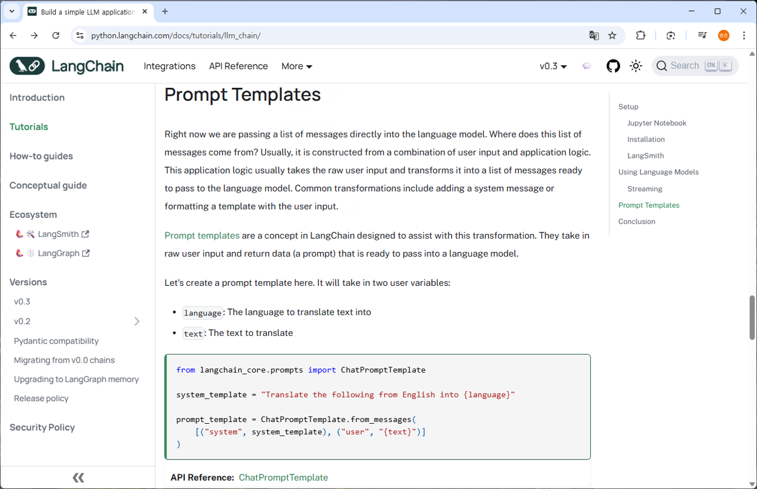Open LangGraph link in sidebar
Screen dimensions: 757x489
point(58,253)
